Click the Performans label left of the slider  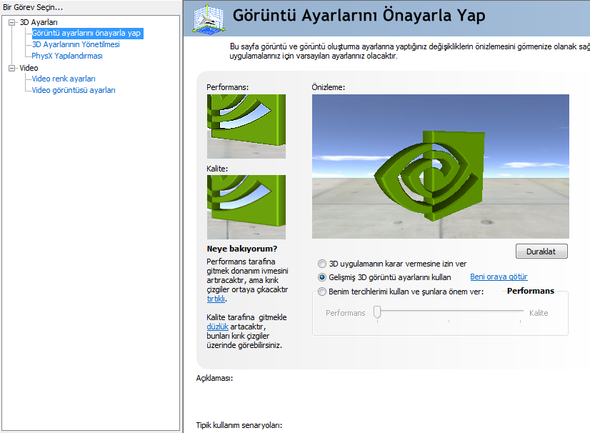(346, 313)
